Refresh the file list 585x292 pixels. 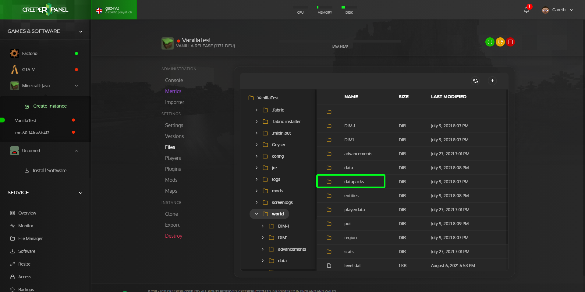[x=475, y=81]
